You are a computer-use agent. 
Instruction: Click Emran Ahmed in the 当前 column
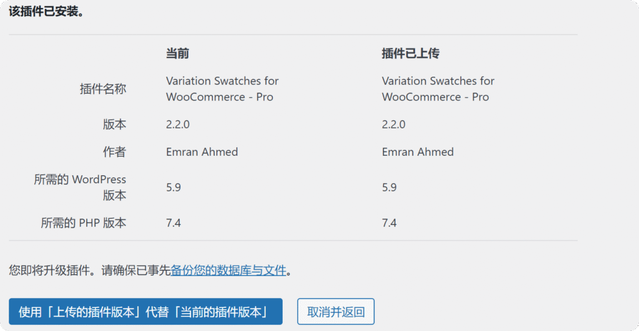pos(202,152)
